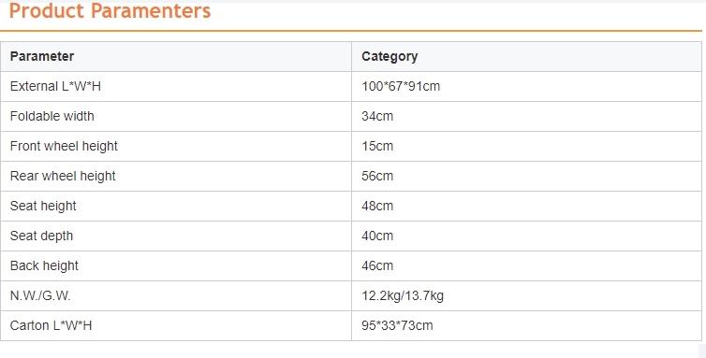706x358 pixels.
Task: Click the 15cm front wheel value
Action: pyautogui.click(x=377, y=146)
